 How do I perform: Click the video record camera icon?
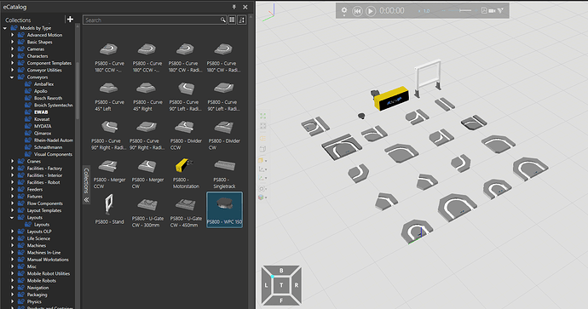click(x=492, y=11)
